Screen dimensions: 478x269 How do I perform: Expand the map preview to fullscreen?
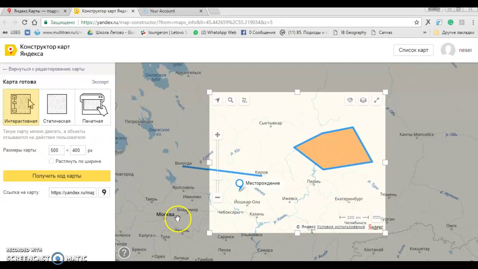pyautogui.click(x=376, y=100)
